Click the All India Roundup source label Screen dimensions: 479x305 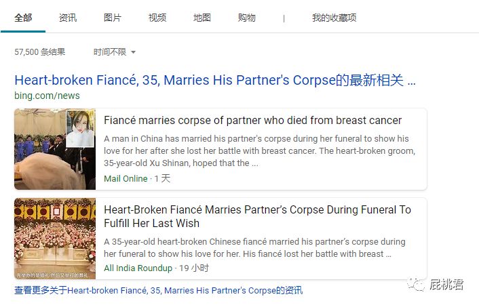click(x=138, y=268)
